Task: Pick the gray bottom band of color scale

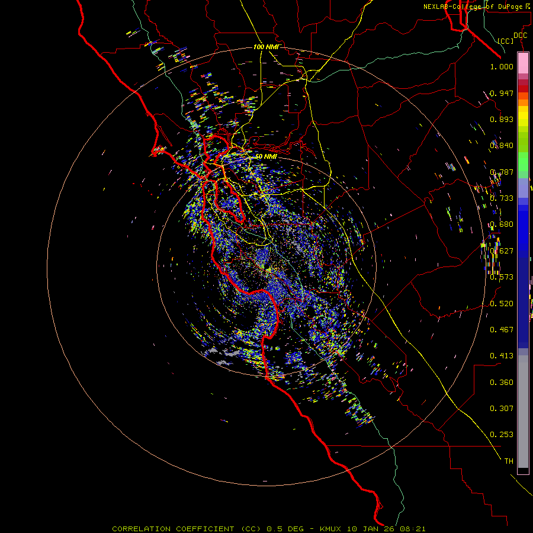Action: tap(523, 412)
